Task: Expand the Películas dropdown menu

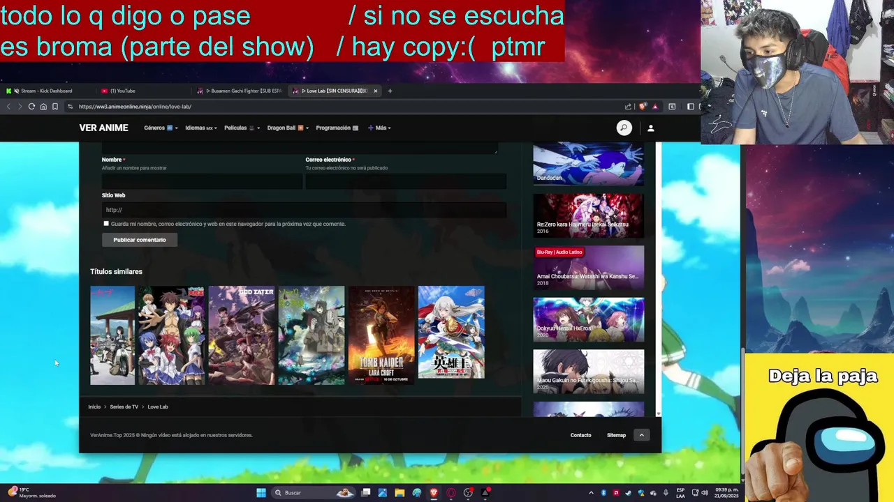Action: coord(242,128)
